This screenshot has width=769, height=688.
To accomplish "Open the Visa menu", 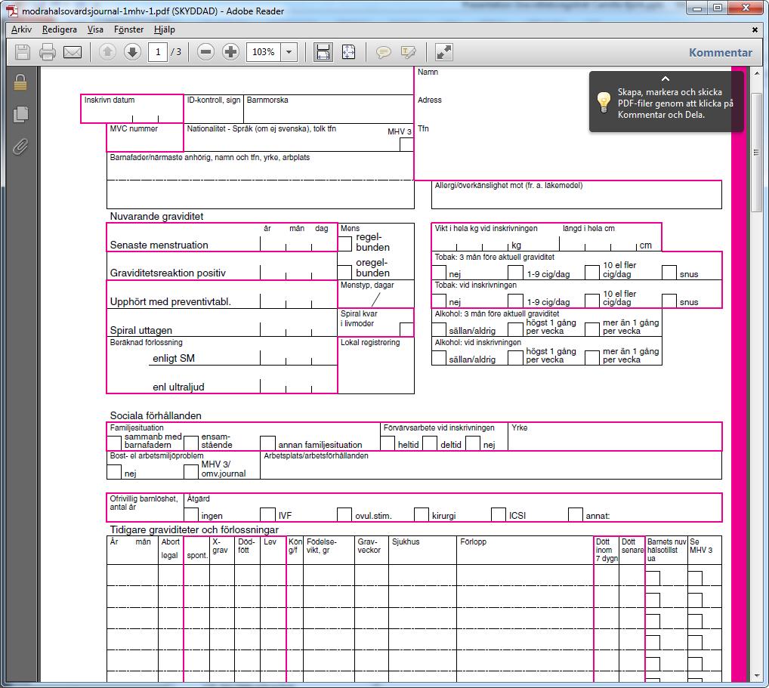I will pos(95,29).
